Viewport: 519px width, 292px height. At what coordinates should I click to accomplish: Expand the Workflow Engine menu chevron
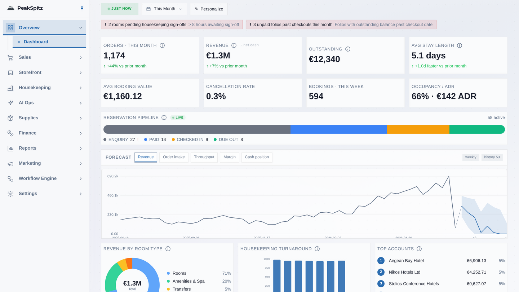81,179
